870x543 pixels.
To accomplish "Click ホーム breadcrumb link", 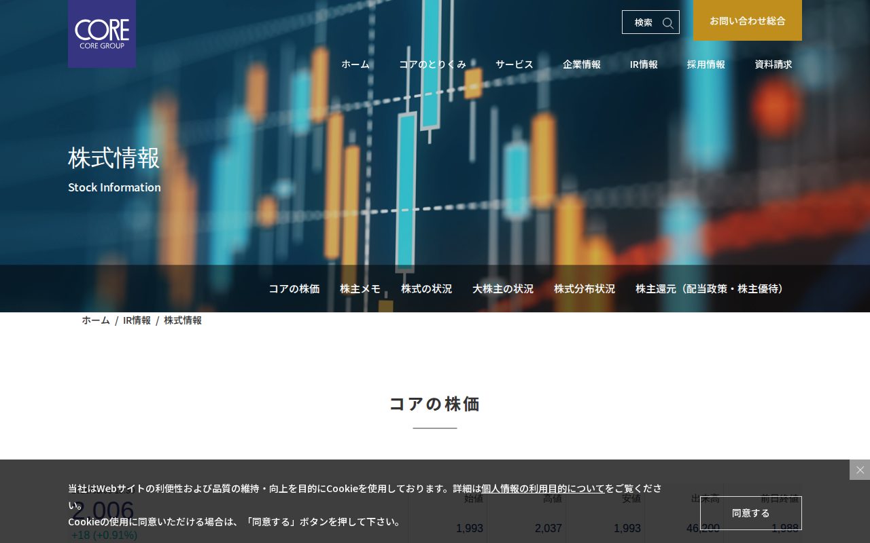I will [96, 320].
